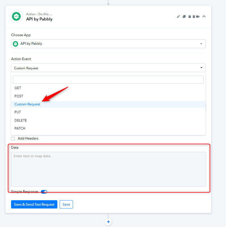Toggle the Simple Response switch
Screen dimensions: 226x227
click(x=44, y=192)
